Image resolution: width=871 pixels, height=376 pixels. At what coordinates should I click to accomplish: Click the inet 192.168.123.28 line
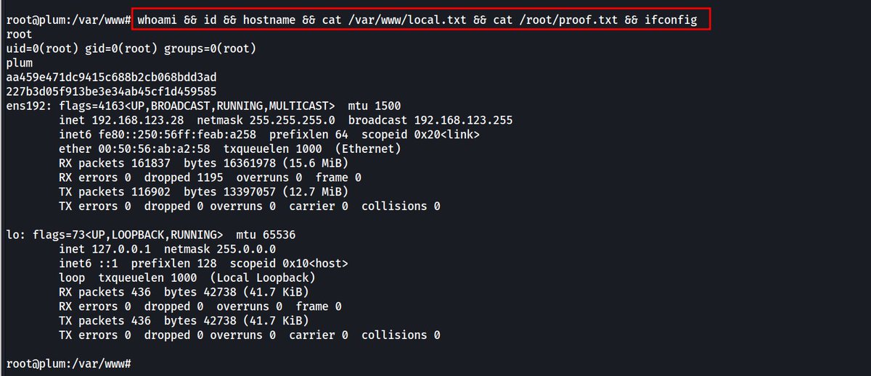tap(286, 120)
